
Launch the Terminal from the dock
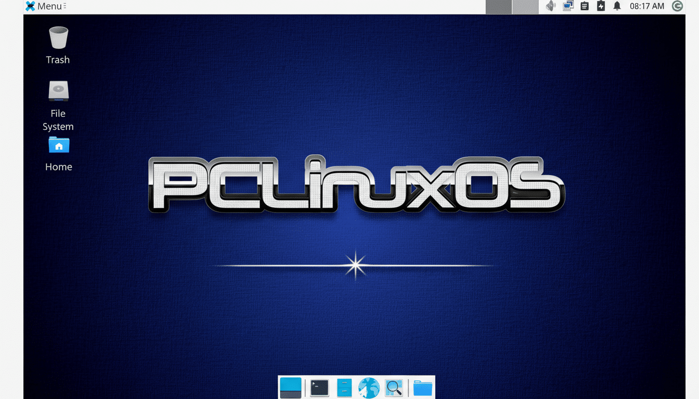click(x=319, y=387)
